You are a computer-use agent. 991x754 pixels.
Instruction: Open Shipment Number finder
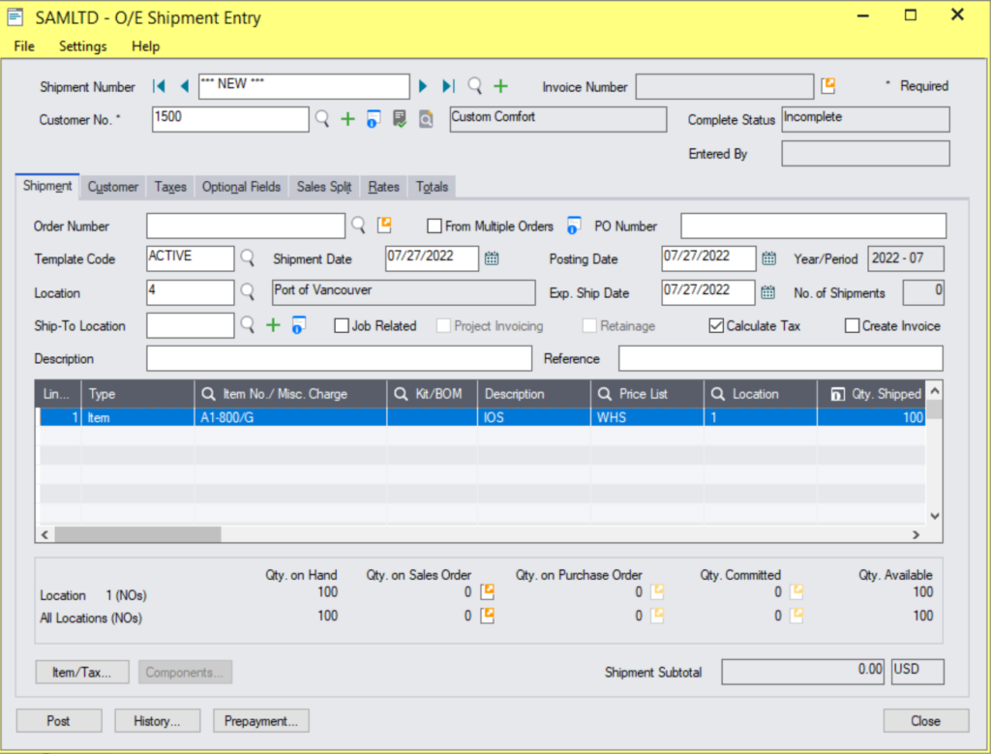point(474,86)
